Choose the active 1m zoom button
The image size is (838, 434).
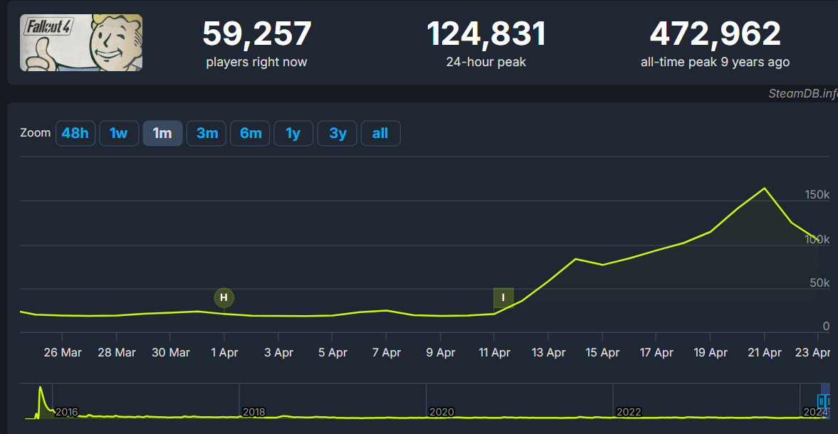[162, 133]
